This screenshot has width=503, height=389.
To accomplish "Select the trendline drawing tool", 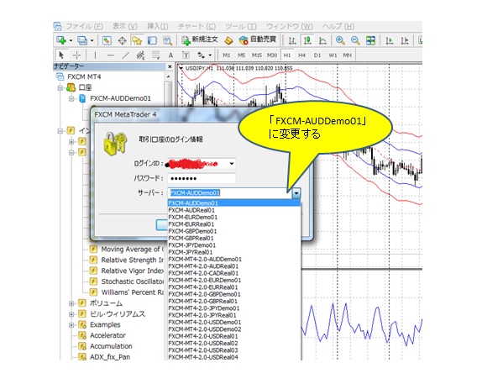I will 125,55.
